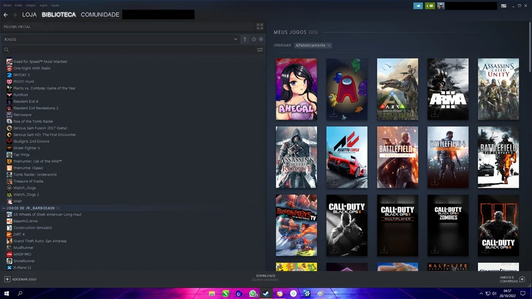Open Amigos e Conversas plus icon
The height and width of the screenshot is (299, 532).
(x=522, y=279)
